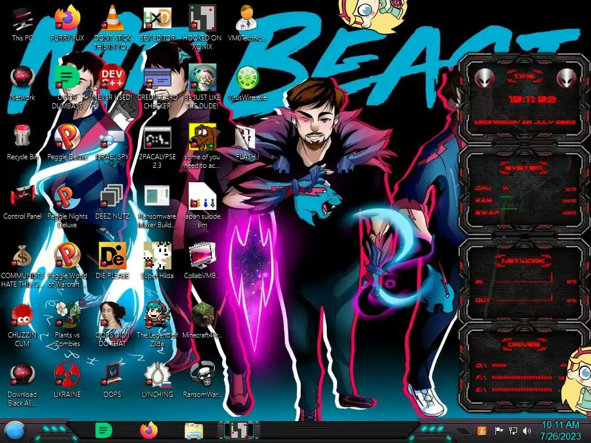Click right alien head on gadget
Screen dimensions: 591x443
coord(567,78)
